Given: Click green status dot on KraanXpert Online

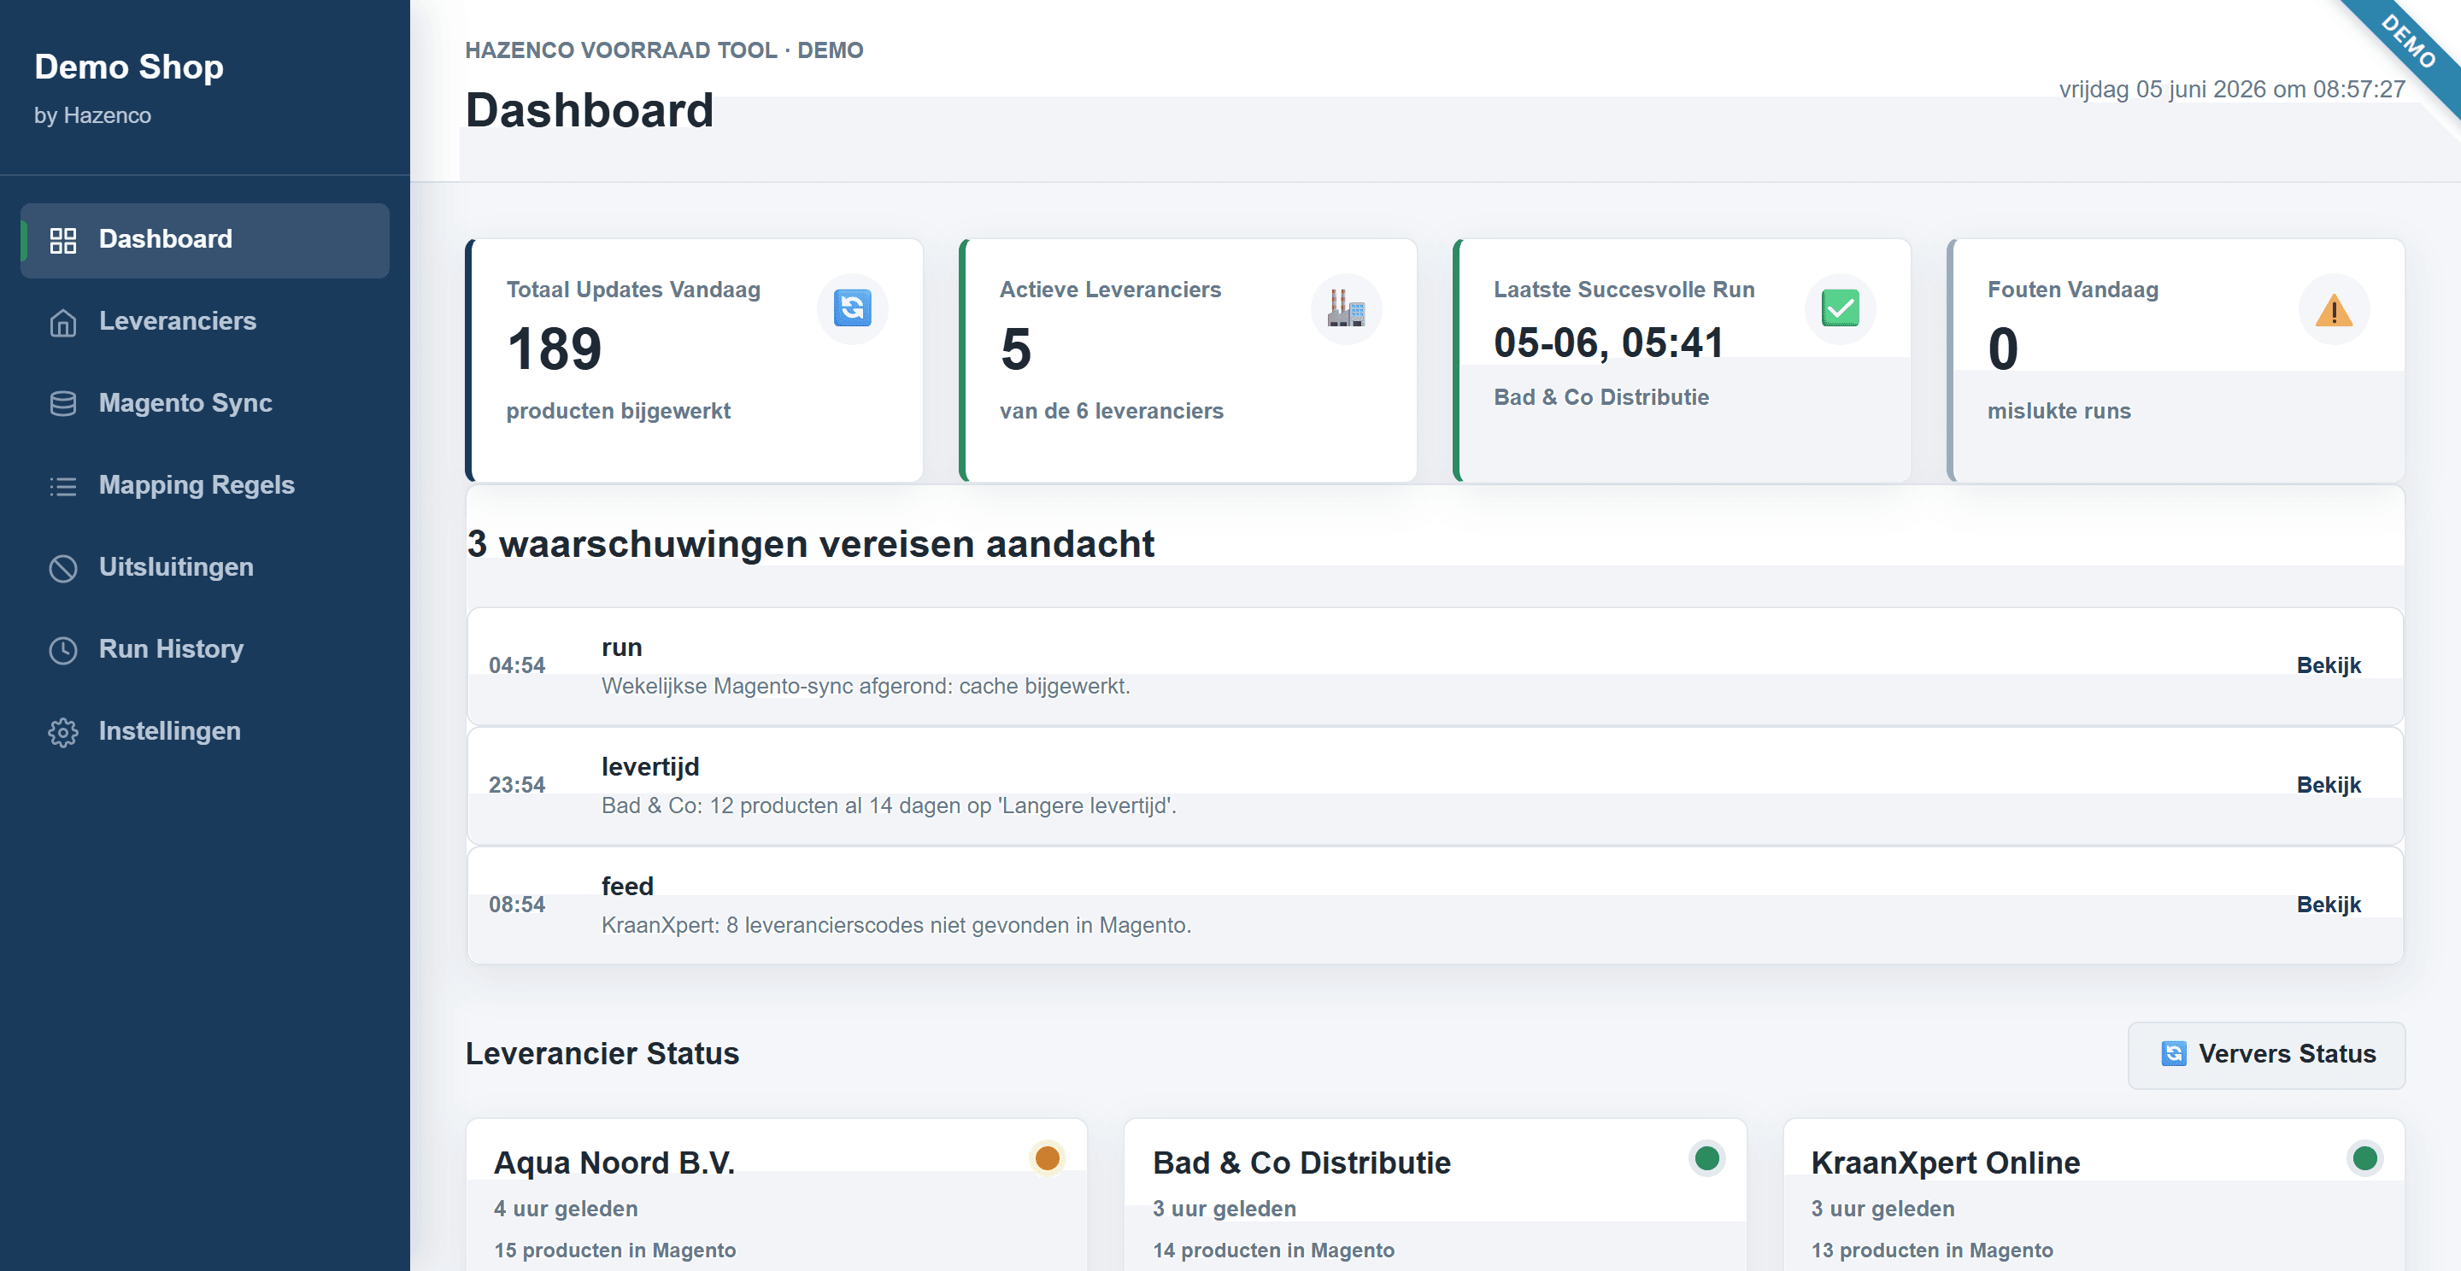Looking at the screenshot, I should (2364, 1158).
